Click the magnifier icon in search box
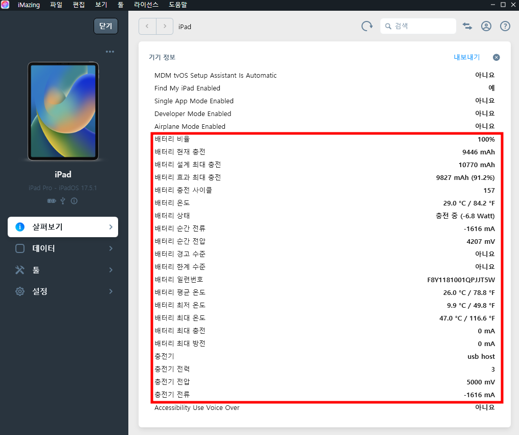The width and height of the screenshot is (519, 435). [388, 26]
